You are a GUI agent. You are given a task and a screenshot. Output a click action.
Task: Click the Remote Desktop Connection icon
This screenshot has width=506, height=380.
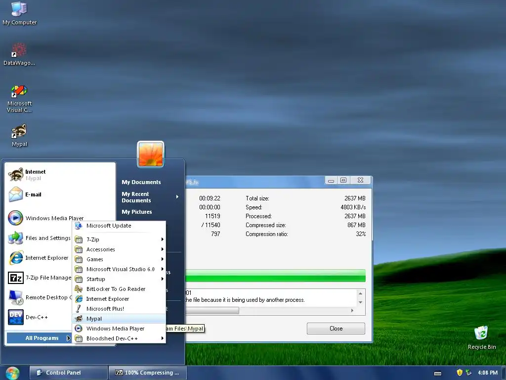click(15, 297)
